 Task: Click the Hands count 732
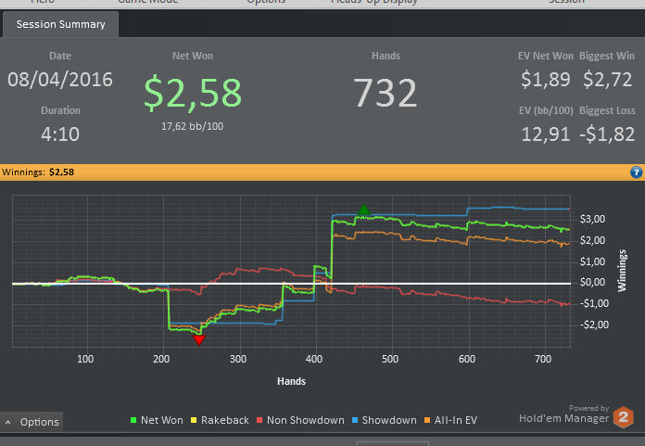click(386, 93)
